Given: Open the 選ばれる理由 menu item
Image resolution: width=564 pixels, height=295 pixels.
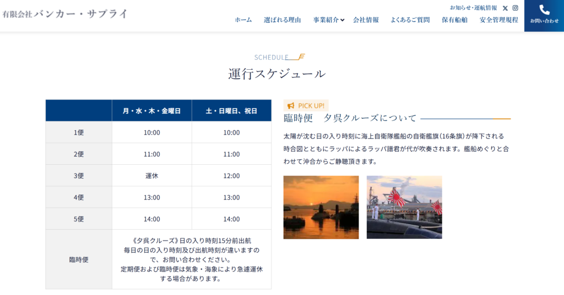Looking at the screenshot, I should coord(282,20).
